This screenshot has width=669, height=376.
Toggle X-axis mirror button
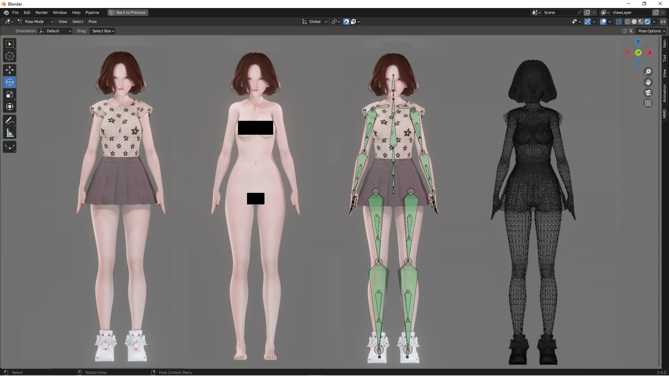click(x=631, y=31)
